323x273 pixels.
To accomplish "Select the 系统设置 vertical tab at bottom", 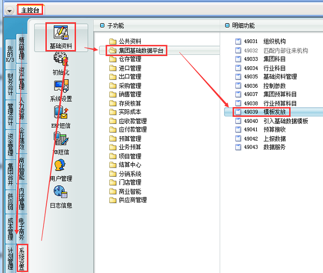I will click(x=22, y=259).
